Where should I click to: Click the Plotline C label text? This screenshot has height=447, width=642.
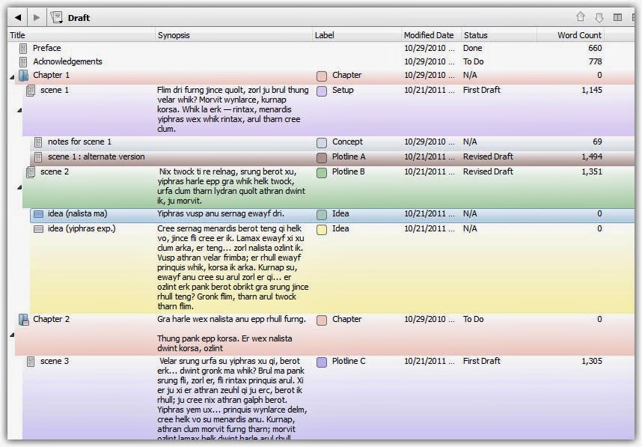pos(349,362)
